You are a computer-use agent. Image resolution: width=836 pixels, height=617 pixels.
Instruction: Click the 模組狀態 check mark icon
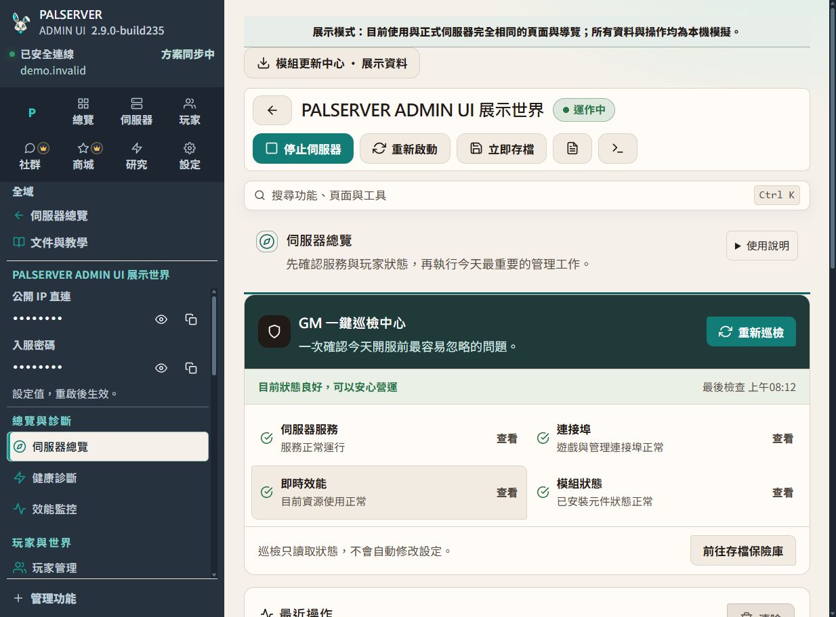tap(543, 493)
